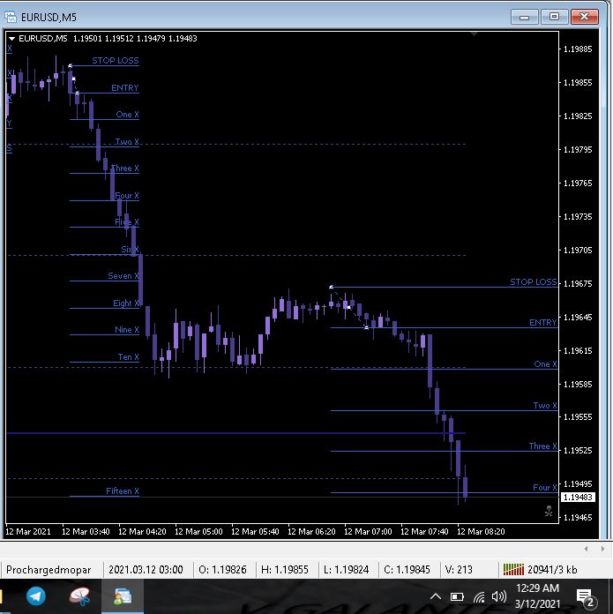Click the 1.19885 price scale value
Screen dimensions: 613x614
tap(578, 49)
